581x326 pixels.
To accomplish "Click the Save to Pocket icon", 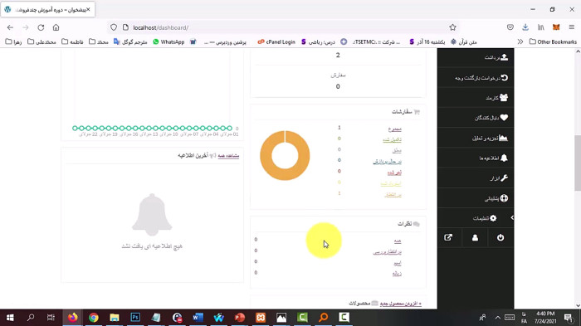I will [510, 27].
